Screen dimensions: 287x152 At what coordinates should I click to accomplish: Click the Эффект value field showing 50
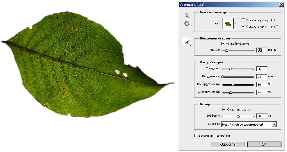(x=262, y=116)
